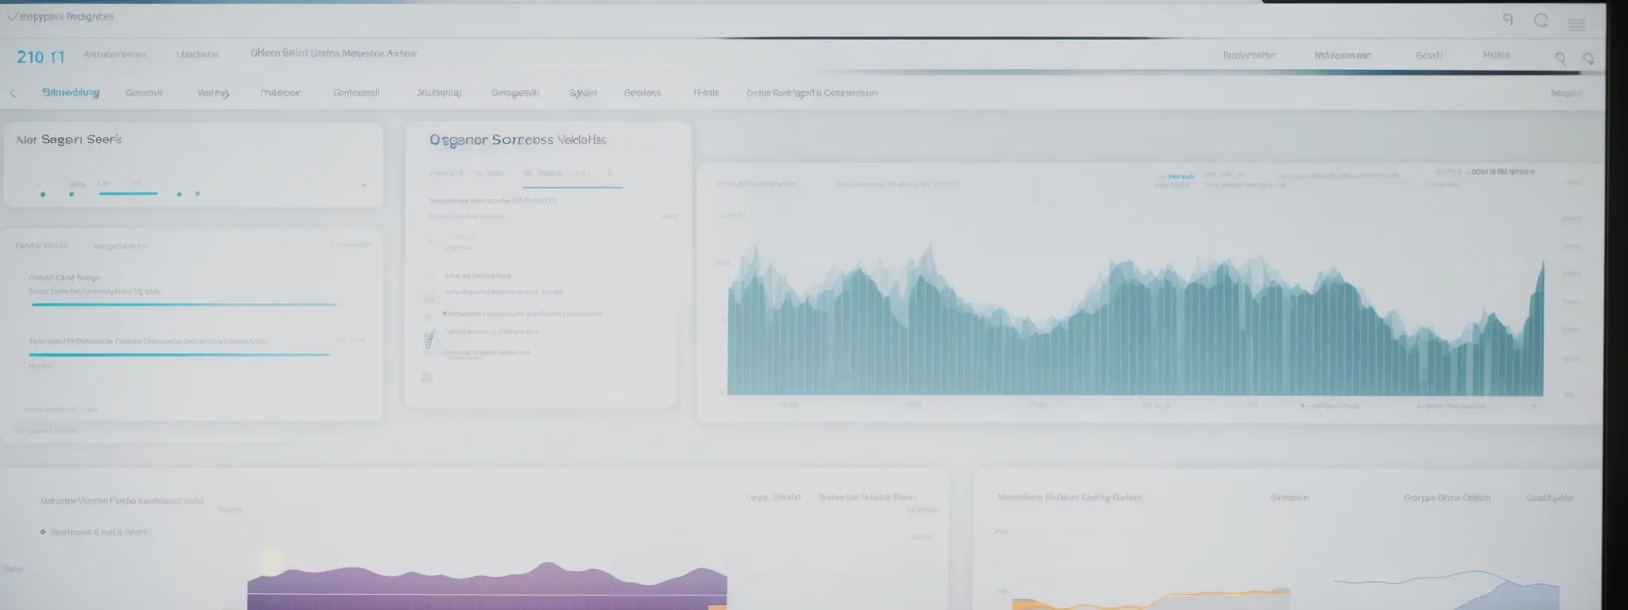
Task: Select the bullet radio in the bottom-left panel
Action: 43,532
